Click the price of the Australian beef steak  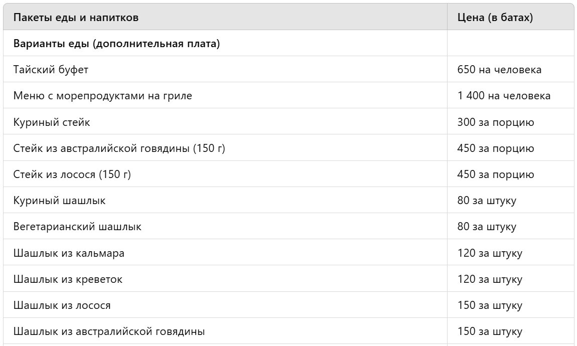click(x=495, y=148)
